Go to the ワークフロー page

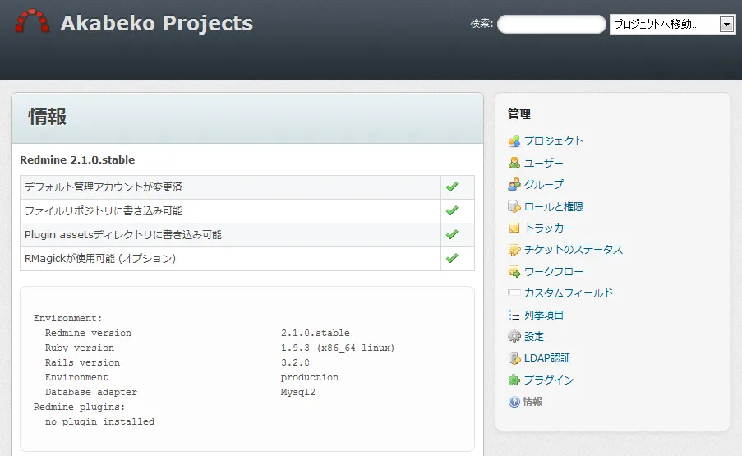554,271
